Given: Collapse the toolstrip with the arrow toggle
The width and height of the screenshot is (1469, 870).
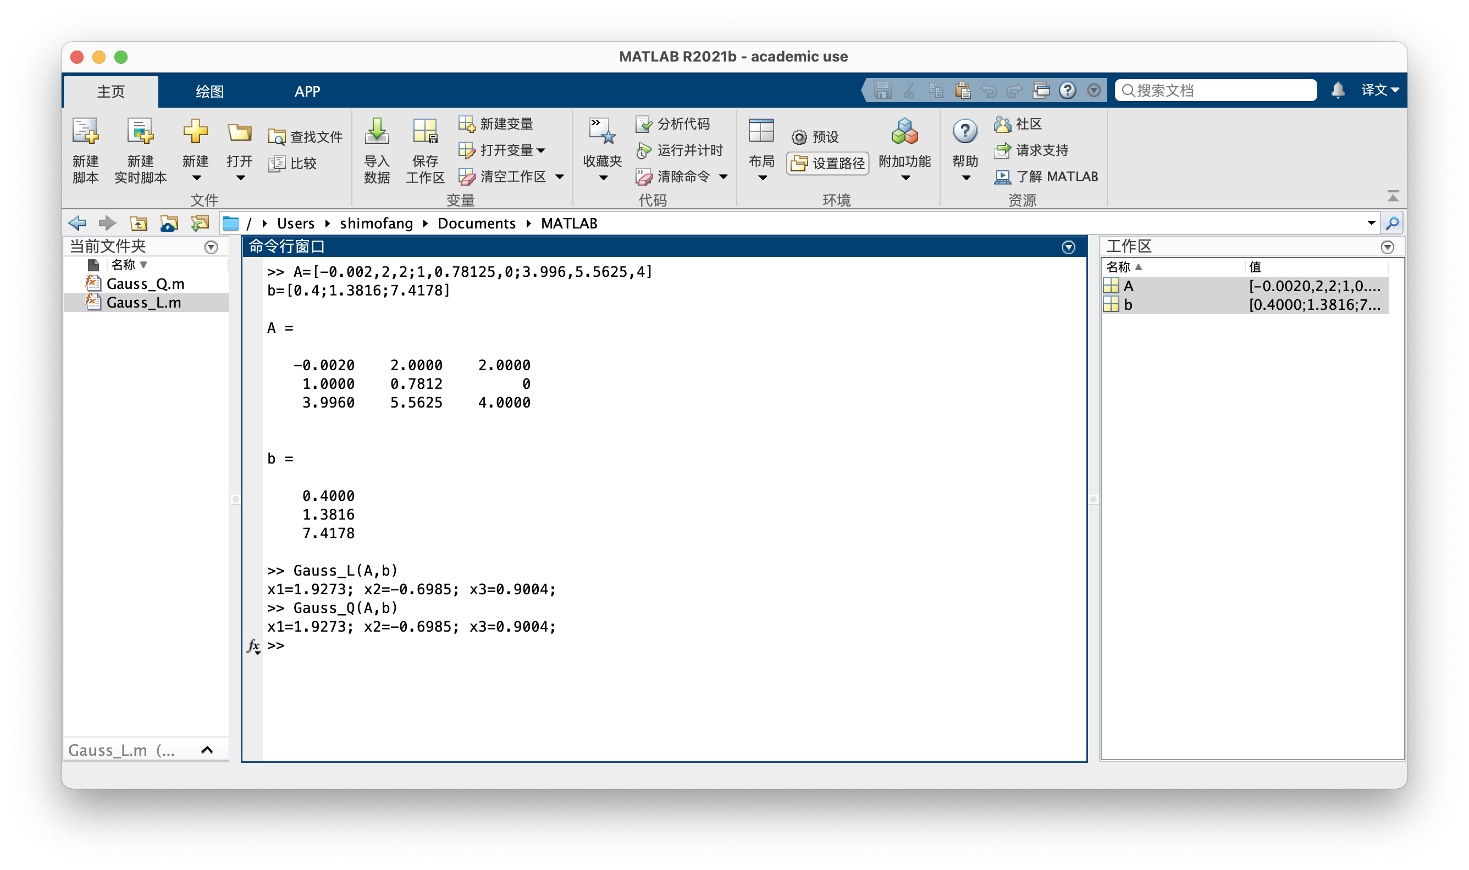Looking at the screenshot, I should (x=1393, y=196).
